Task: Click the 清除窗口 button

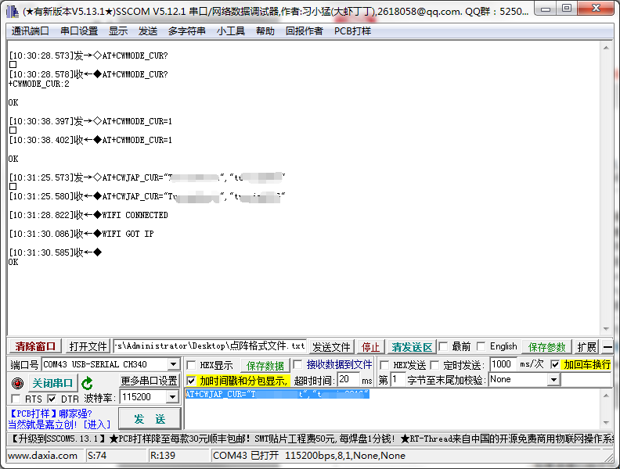Action: tap(35, 346)
